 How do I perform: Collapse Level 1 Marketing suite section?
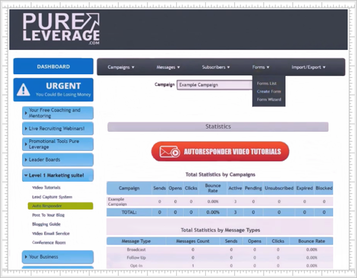point(58,175)
